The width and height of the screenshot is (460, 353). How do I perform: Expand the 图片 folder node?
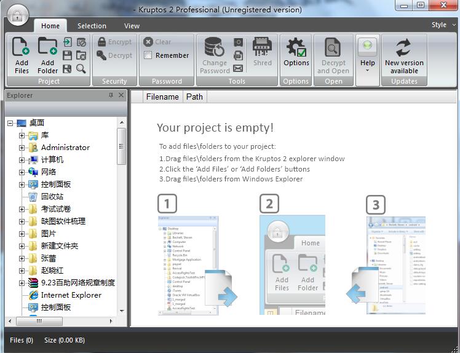(22, 234)
